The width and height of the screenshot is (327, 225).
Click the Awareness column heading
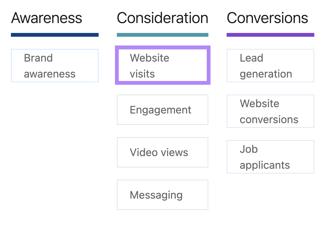coord(47,18)
